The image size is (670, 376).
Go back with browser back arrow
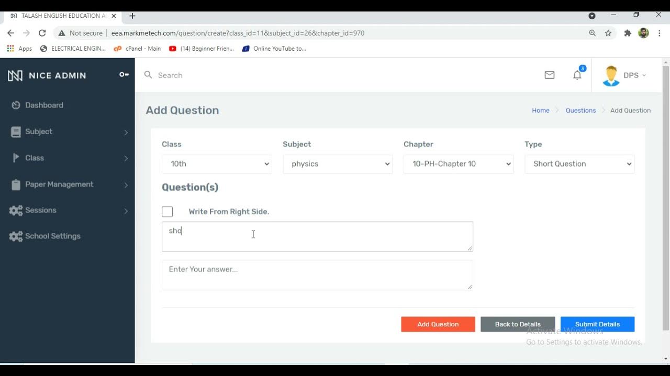tap(10, 33)
